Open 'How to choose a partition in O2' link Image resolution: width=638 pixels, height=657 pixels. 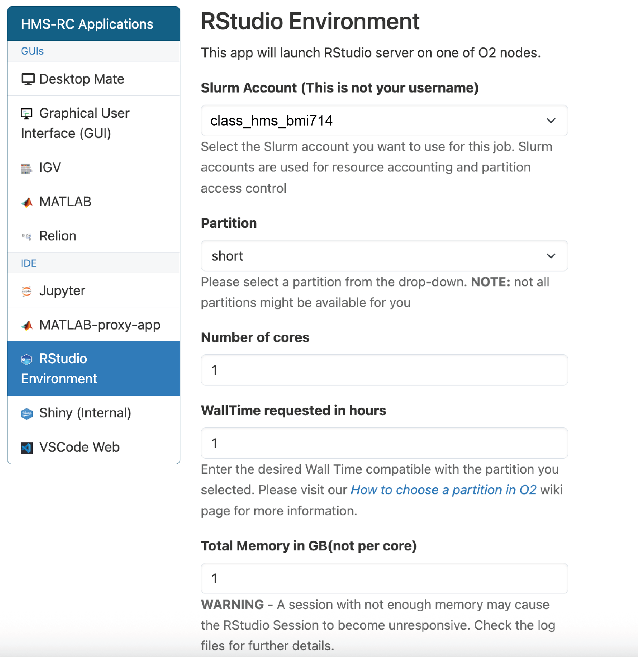point(443,490)
